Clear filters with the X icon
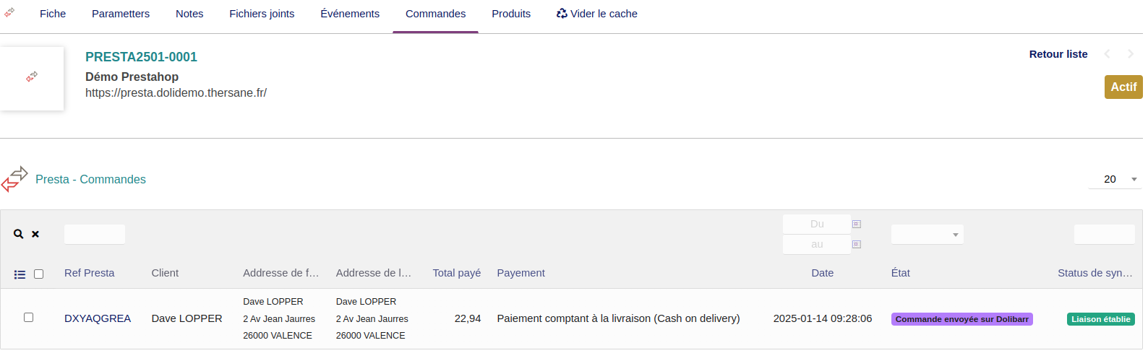This screenshot has height=361, width=1148. point(35,234)
